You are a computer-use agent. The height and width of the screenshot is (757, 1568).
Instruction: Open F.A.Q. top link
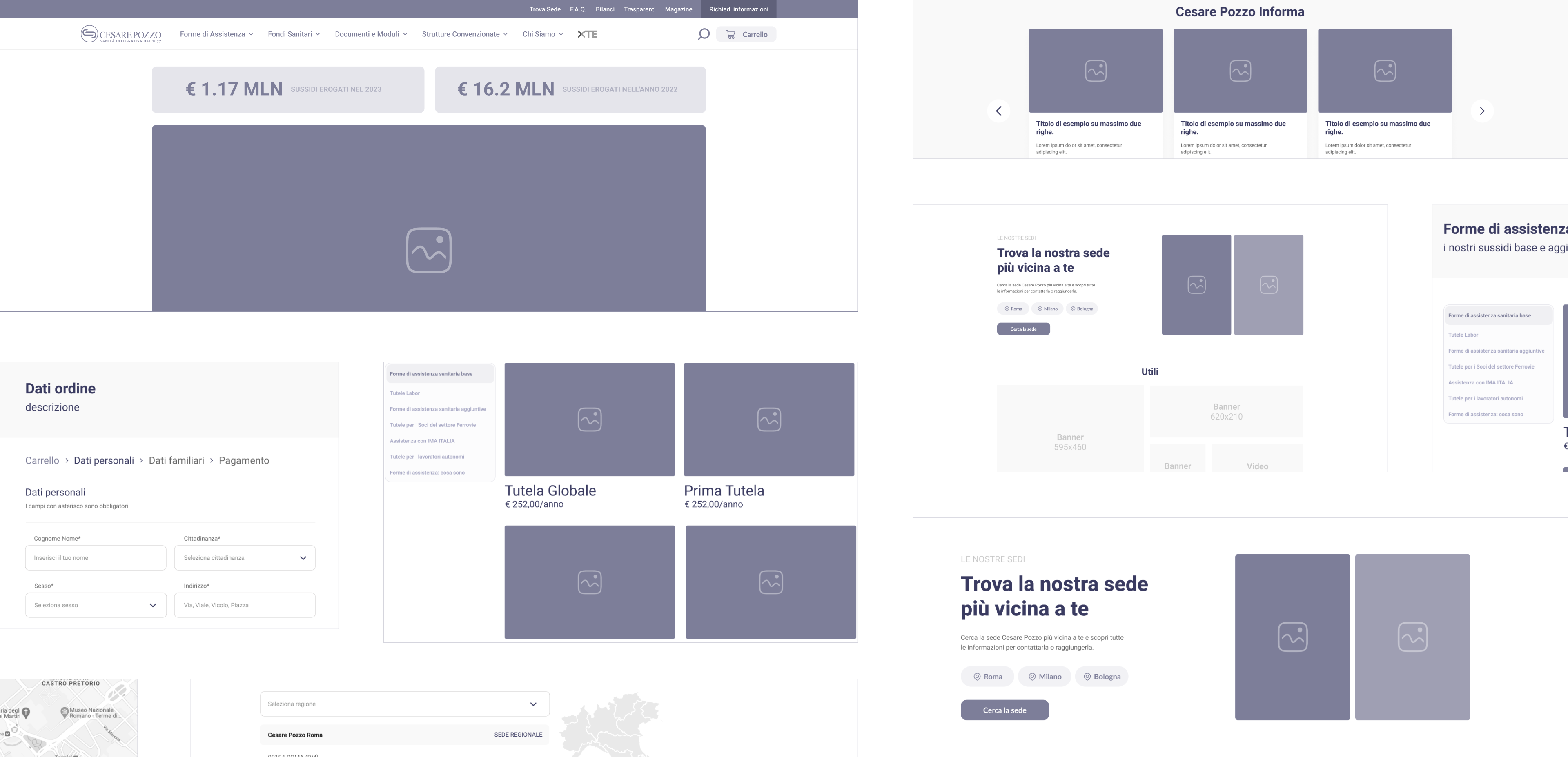[x=578, y=9]
